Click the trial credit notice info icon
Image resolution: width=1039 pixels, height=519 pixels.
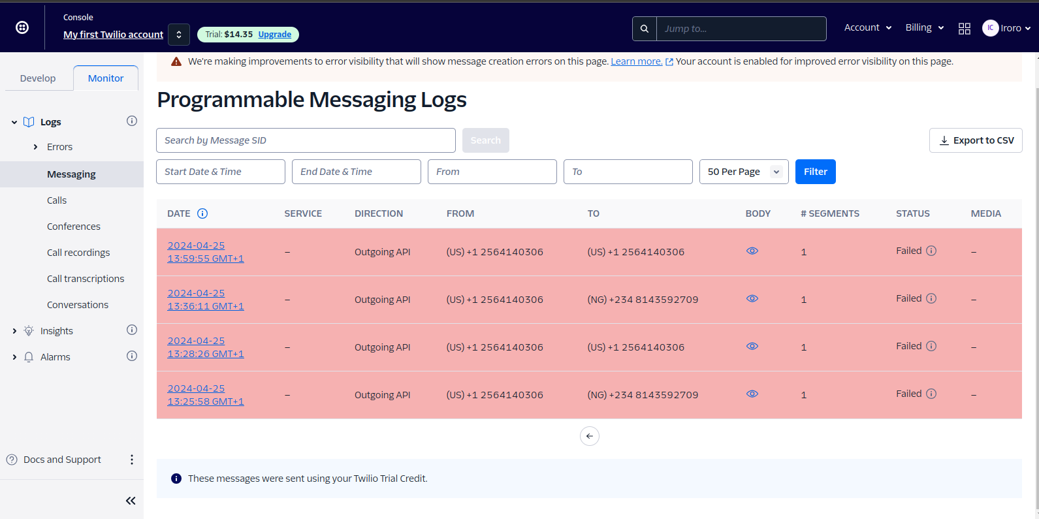tap(176, 479)
